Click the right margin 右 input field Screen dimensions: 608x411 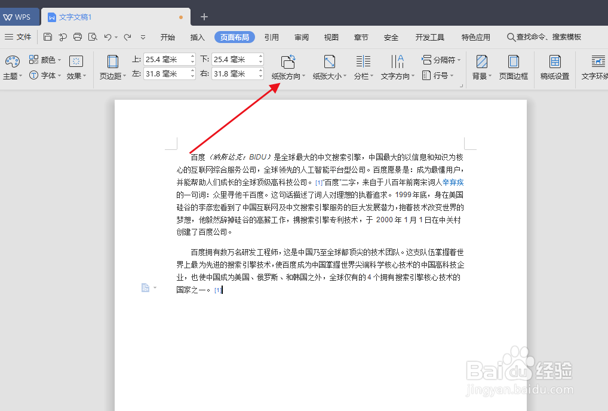(235, 73)
